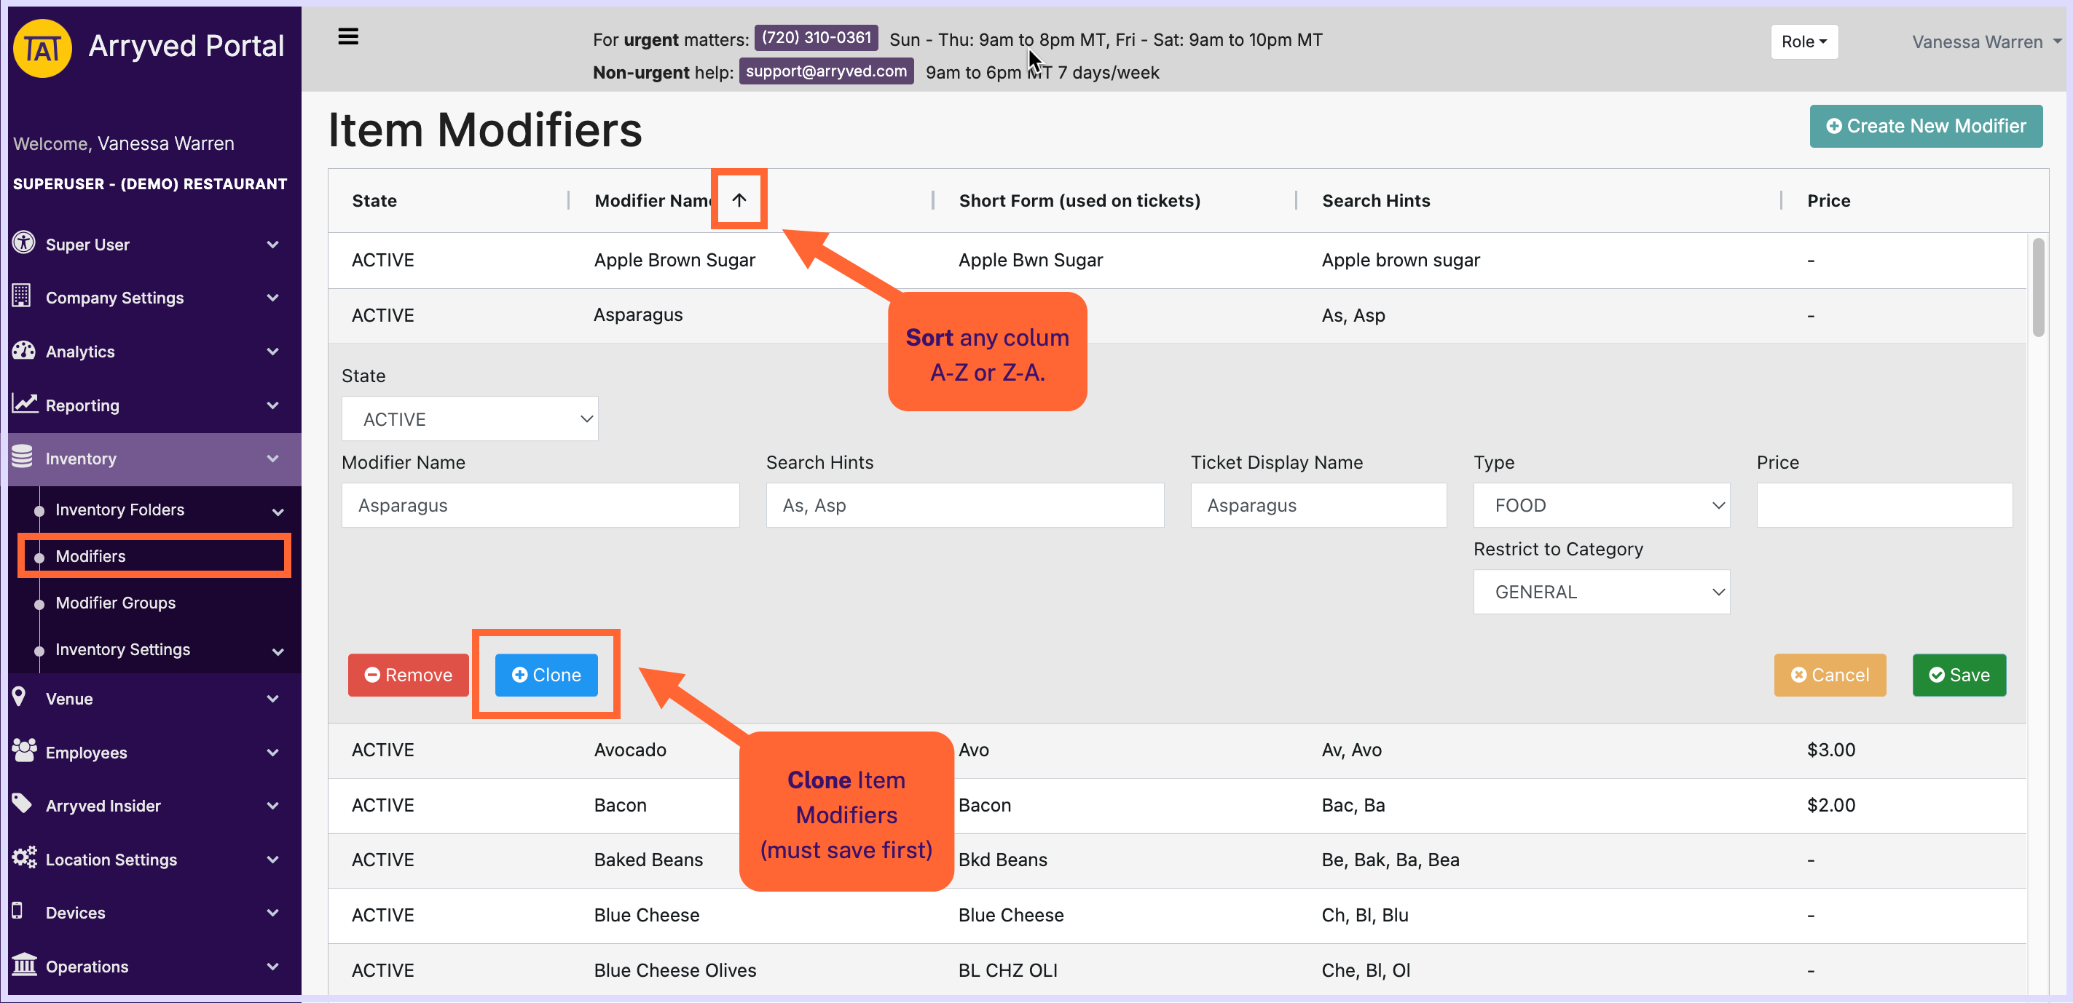Click the Super User accessibility icon

(x=23, y=242)
